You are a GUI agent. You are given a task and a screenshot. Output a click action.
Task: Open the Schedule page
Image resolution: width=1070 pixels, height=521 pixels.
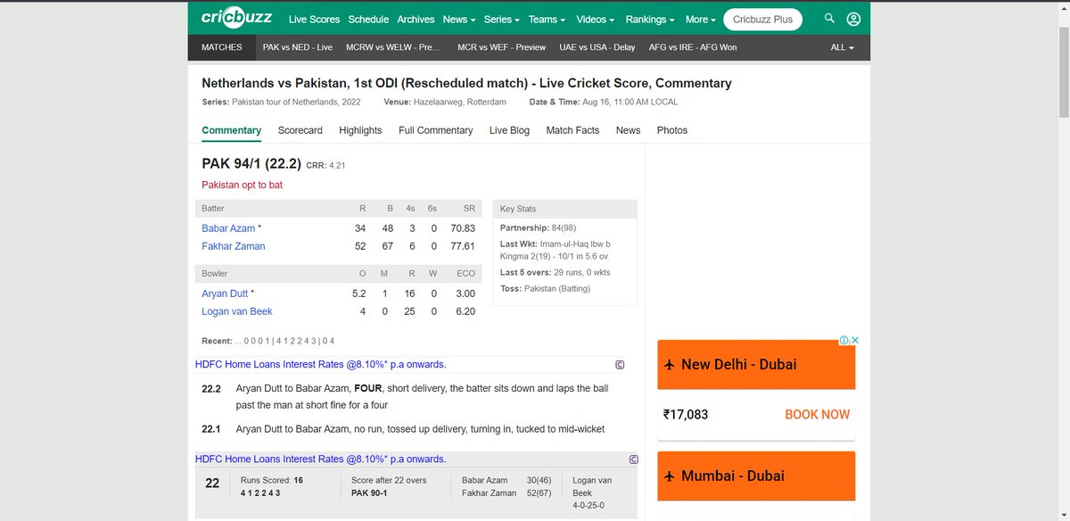[x=368, y=19]
